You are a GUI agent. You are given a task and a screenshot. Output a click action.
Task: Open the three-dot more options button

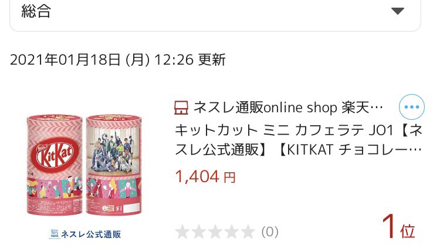click(x=412, y=107)
